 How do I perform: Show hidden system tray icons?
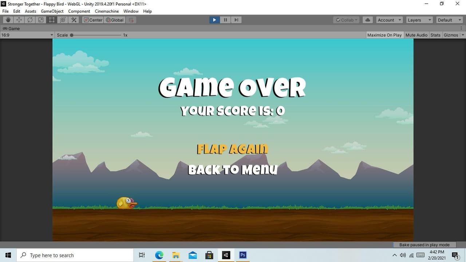click(x=394, y=255)
